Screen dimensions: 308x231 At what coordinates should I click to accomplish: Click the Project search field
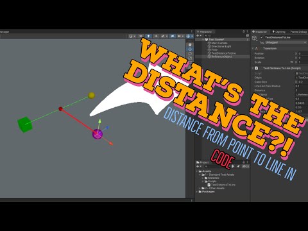tap(217, 166)
